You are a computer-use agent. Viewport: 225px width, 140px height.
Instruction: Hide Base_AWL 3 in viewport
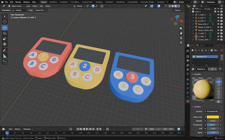point(218,24)
